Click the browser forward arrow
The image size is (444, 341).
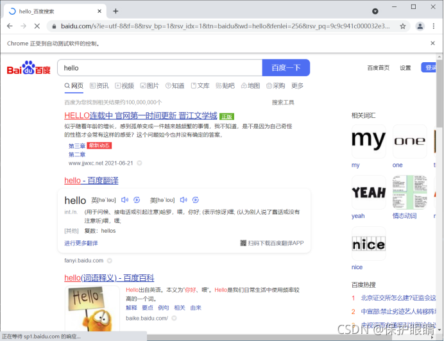tap(24, 26)
